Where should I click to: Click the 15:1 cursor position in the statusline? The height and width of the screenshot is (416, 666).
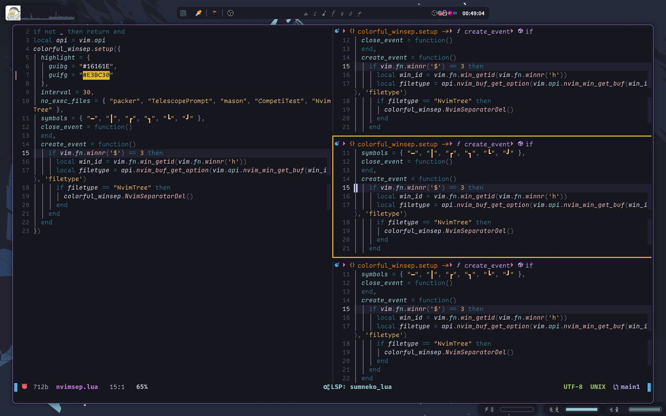(x=117, y=387)
